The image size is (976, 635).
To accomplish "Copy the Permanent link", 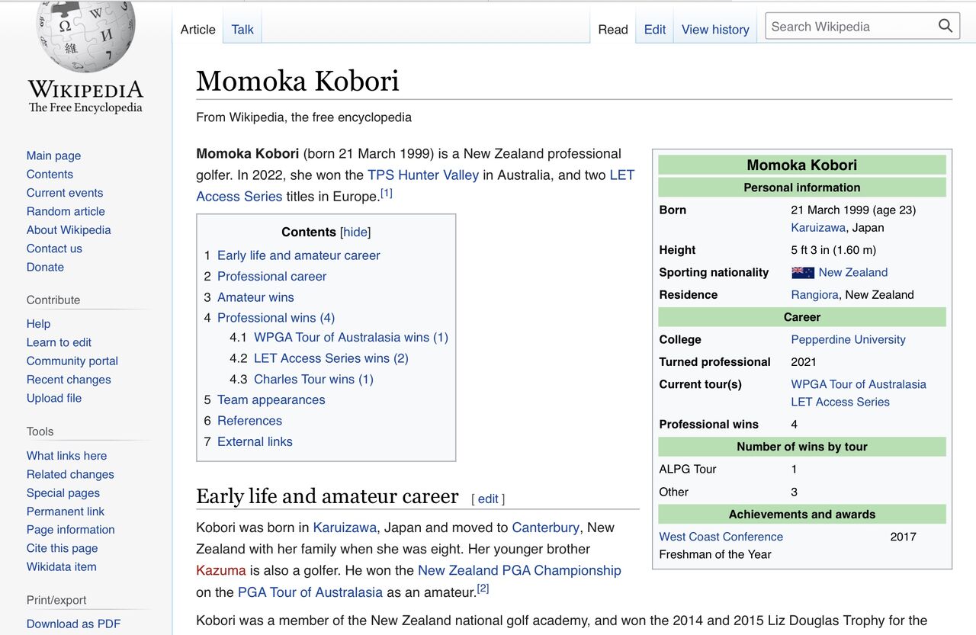I will click(x=66, y=511).
